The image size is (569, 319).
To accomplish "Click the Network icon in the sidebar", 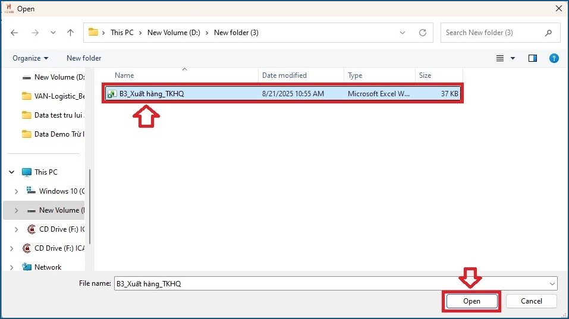I will coord(27,267).
